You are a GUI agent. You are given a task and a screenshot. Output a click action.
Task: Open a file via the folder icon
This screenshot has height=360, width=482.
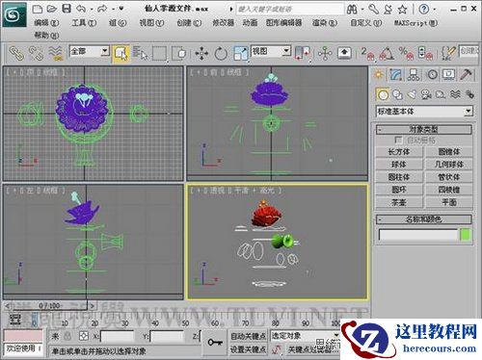pos(51,9)
